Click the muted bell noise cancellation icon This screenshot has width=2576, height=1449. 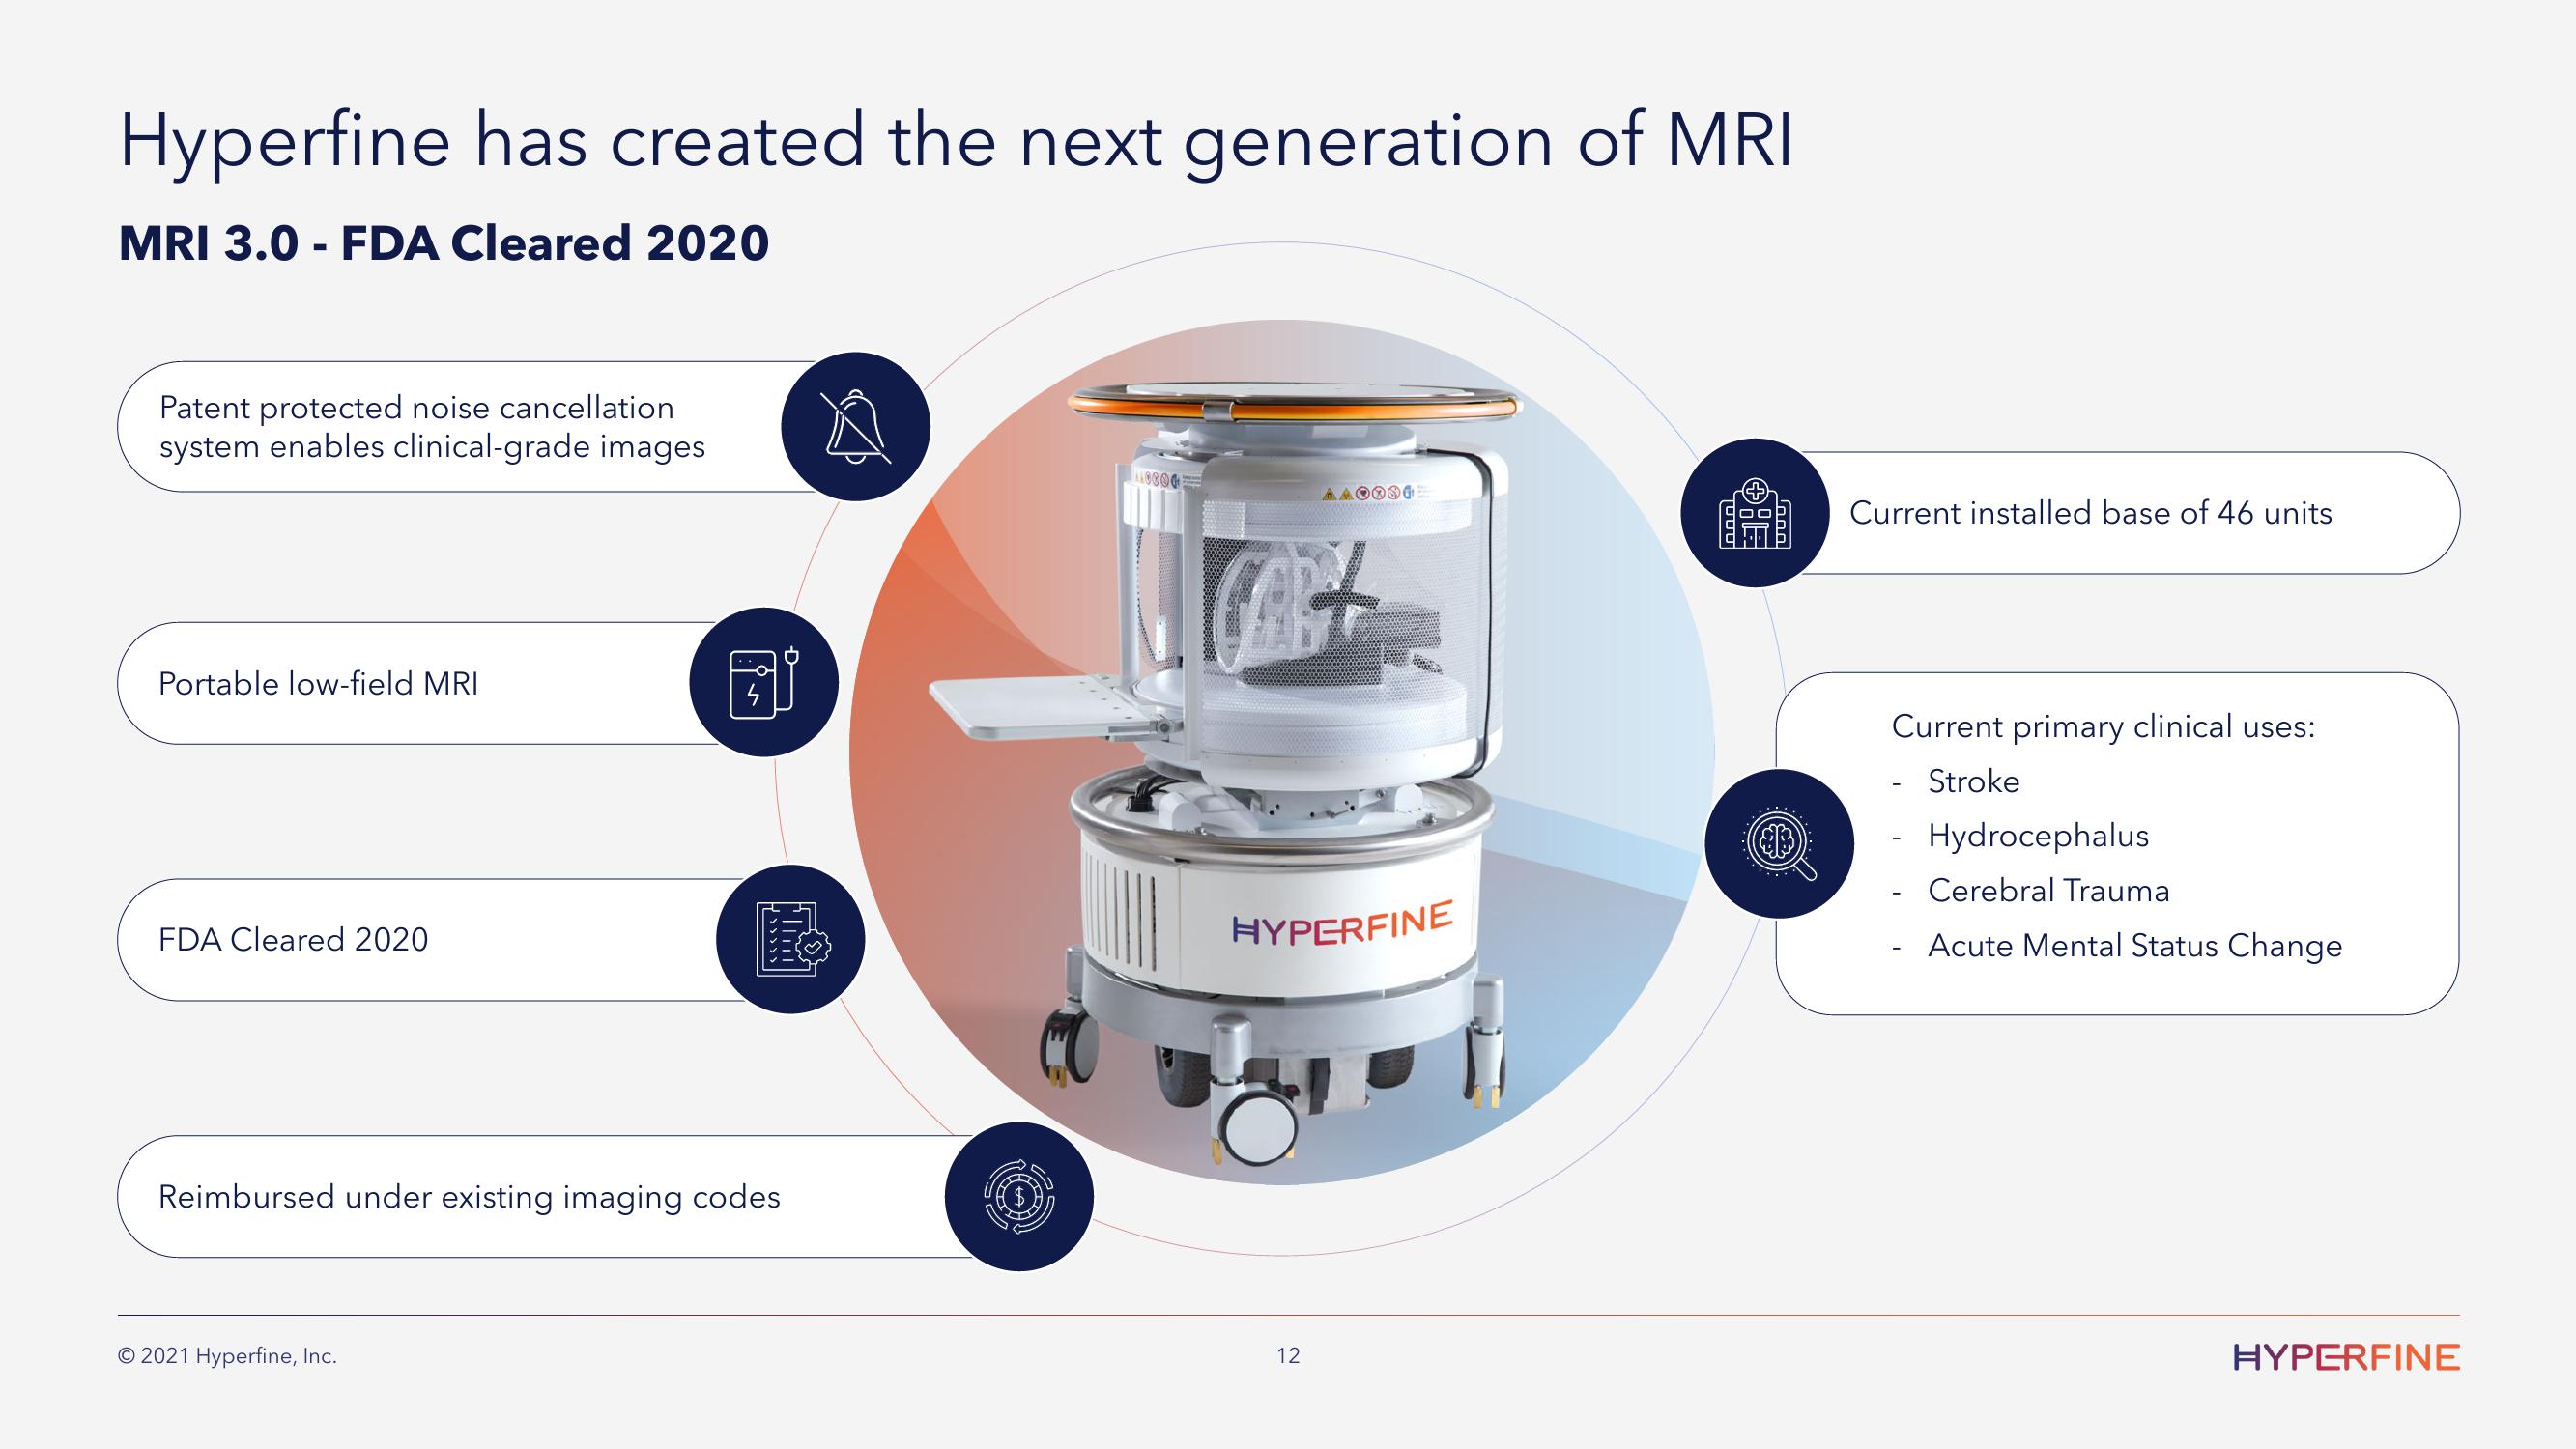856,427
